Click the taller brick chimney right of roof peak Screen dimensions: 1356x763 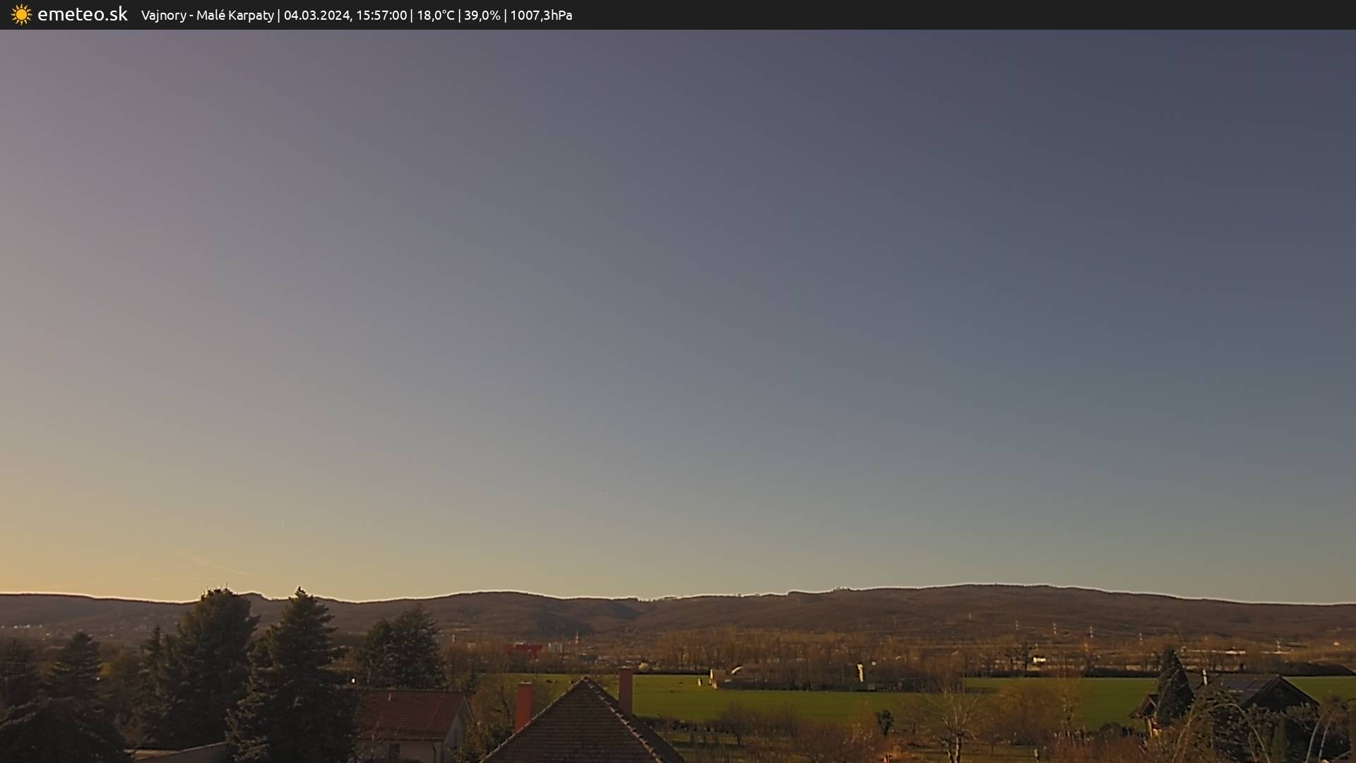click(625, 689)
